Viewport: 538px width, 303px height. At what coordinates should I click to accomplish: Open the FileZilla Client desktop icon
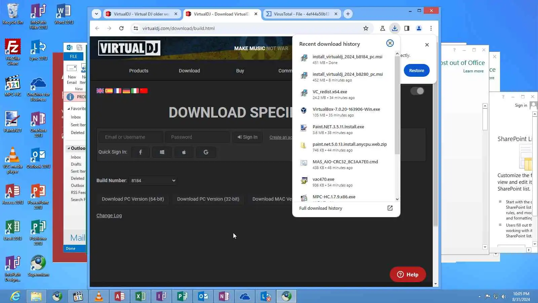click(x=13, y=52)
